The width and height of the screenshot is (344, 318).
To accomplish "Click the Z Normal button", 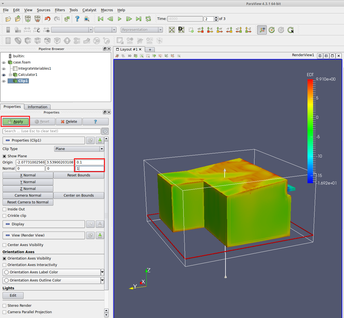I will [28, 189].
